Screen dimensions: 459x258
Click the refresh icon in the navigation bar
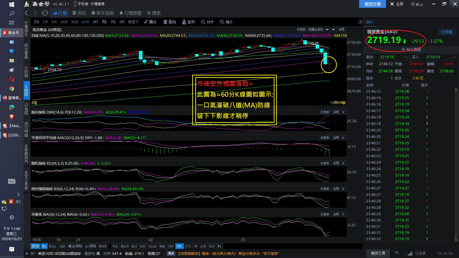(45, 13)
